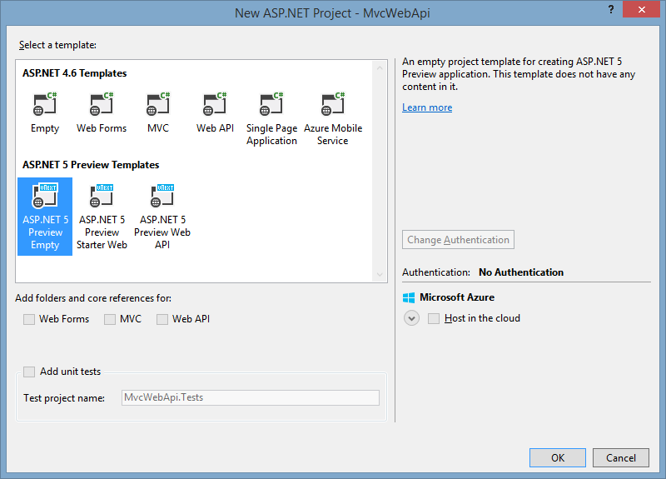Select ASP.NET 5 Preview Empty template
This screenshot has width=666, height=479.
(x=45, y=217)
